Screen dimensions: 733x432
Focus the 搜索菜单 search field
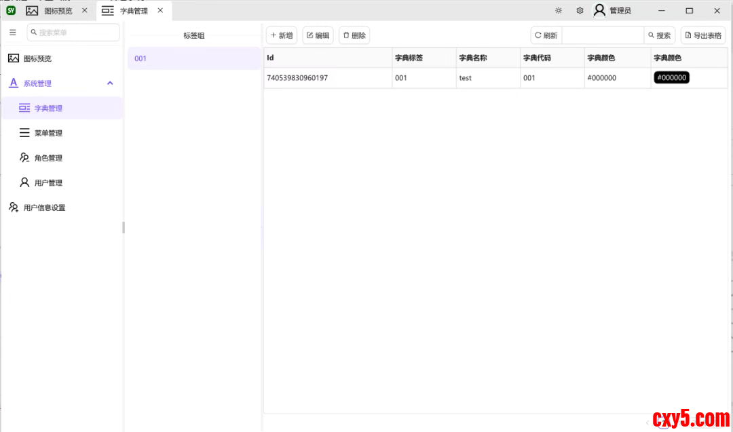click(76, 33)
